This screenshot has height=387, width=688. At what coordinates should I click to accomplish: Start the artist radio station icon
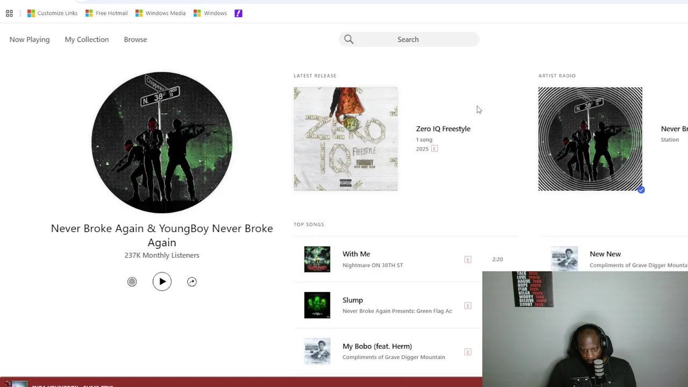click(132, 282)
